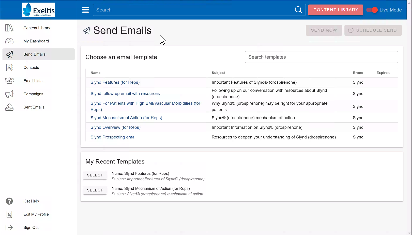Click the Subject column header

[x=218, y=73]
